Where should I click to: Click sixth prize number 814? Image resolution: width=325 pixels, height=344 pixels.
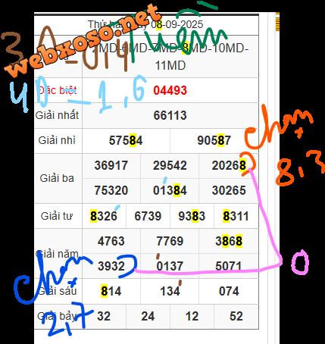click(x=111, y=291)
